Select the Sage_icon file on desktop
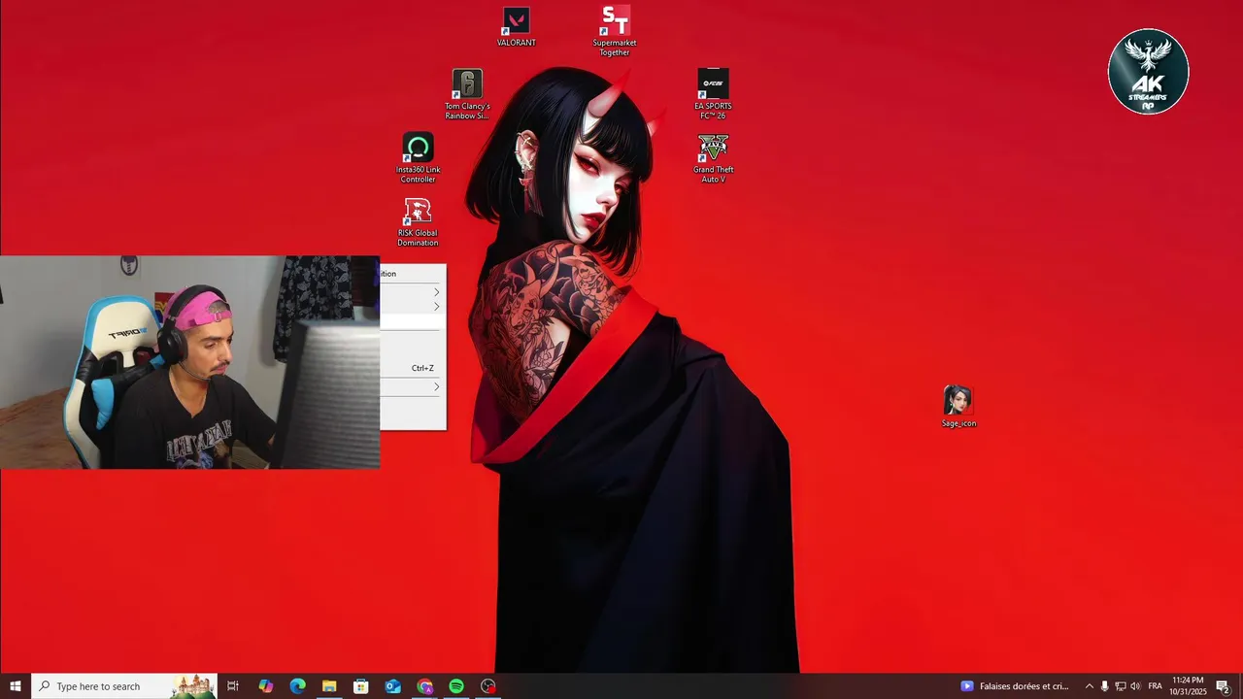The height and width of the screenshot is (699, 1243). click(x=958, y=407)
